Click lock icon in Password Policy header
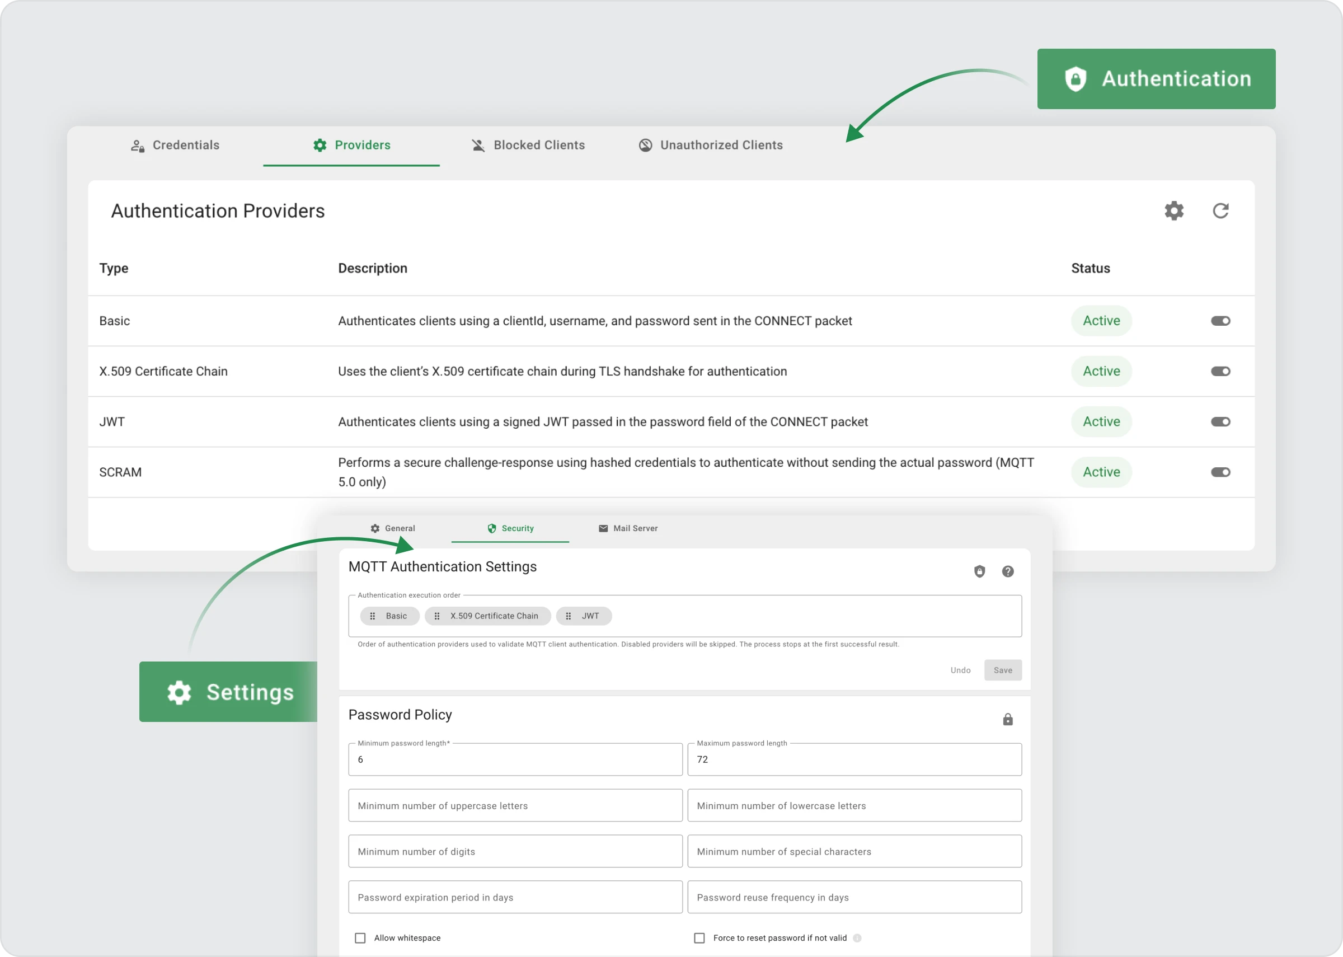This screenshot has width=1343, height=957. (x=1007, y=720)
